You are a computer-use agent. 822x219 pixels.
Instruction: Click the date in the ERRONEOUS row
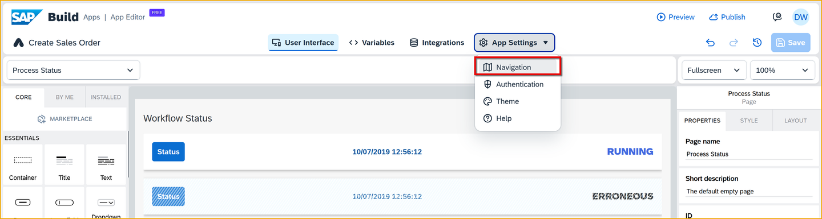pyautogui.click(x=387, y=196)
